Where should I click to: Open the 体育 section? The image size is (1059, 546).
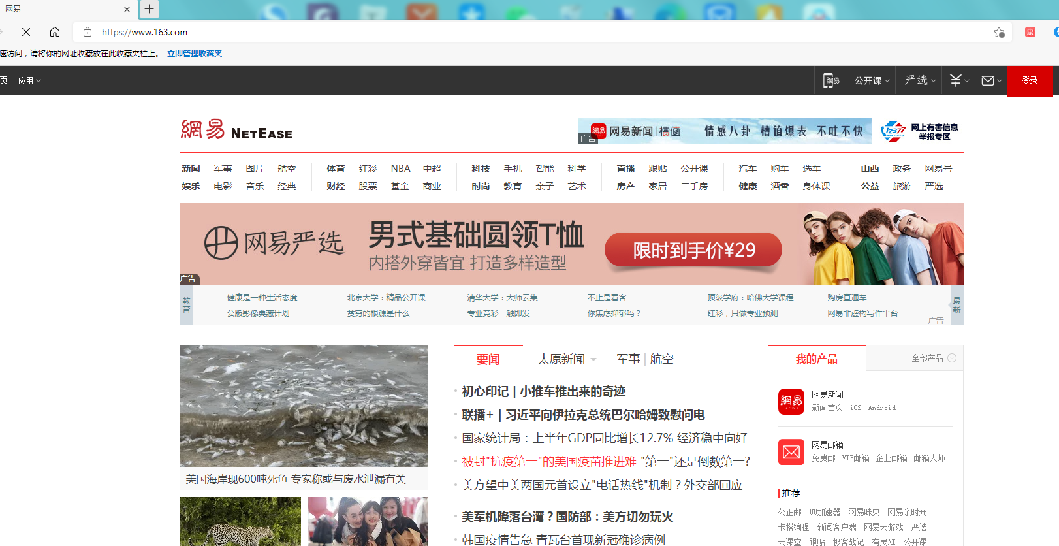tap(336, 169)
